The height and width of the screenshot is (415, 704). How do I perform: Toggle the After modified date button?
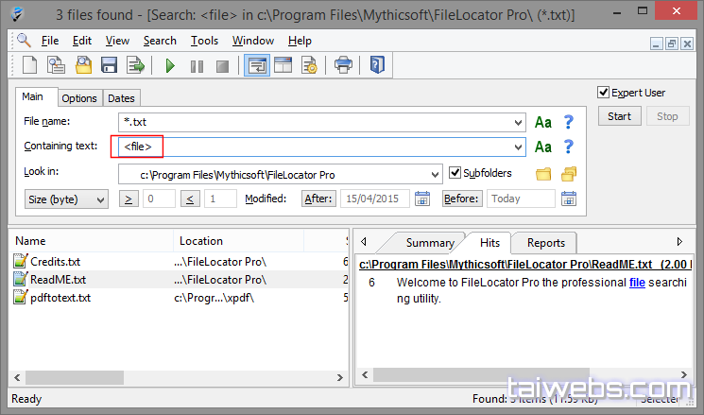318,199
